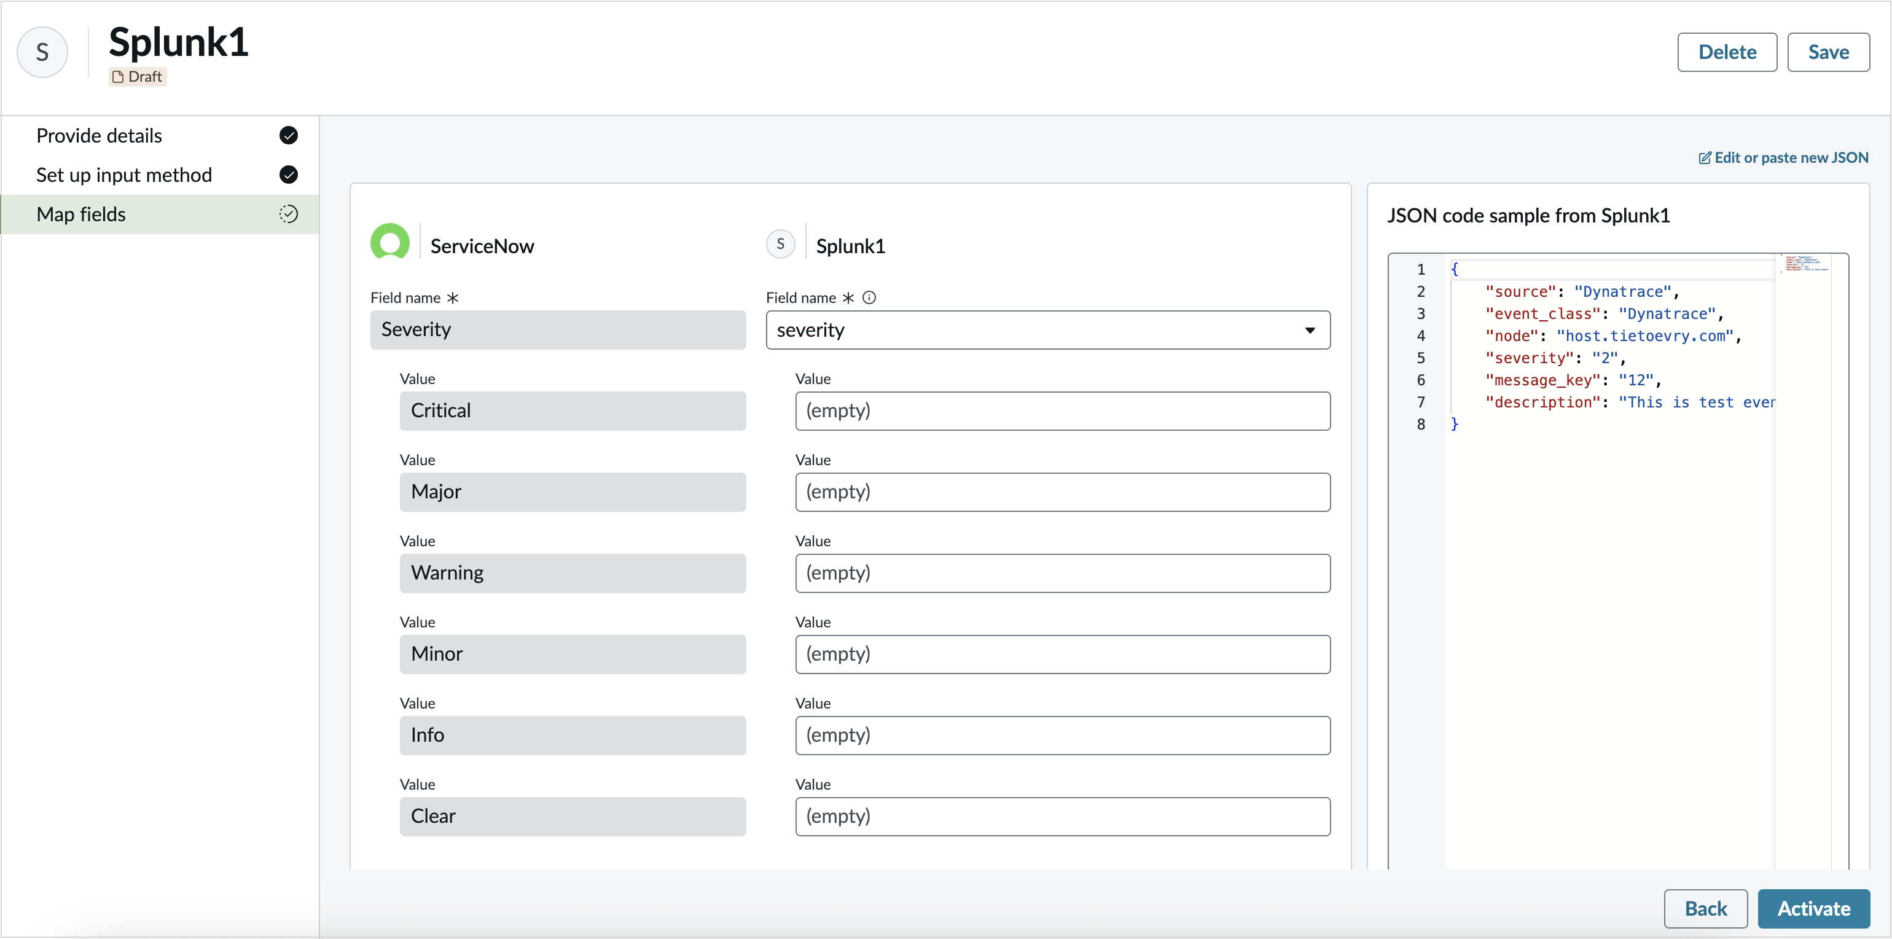
Task: Click the Splunk1 avatar icon in header
Action: point(42,52)
